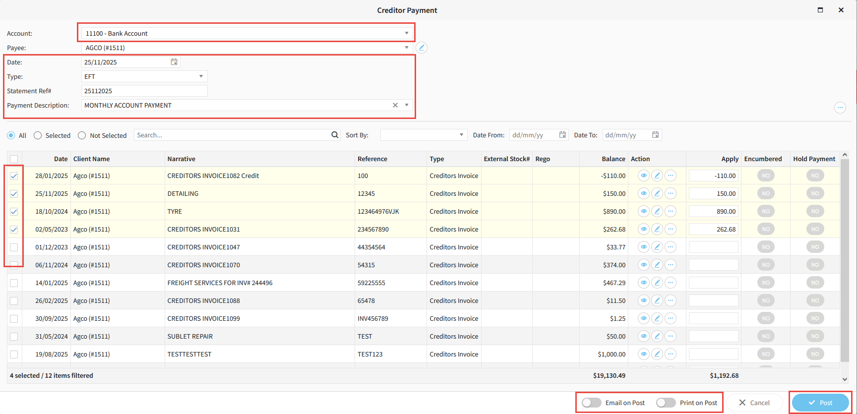857x414 pixels.
Task: Turn on the Print on Post switch
Action: click(666, 403)
